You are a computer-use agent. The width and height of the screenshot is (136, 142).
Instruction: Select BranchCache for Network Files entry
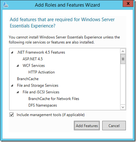[54, 99]
